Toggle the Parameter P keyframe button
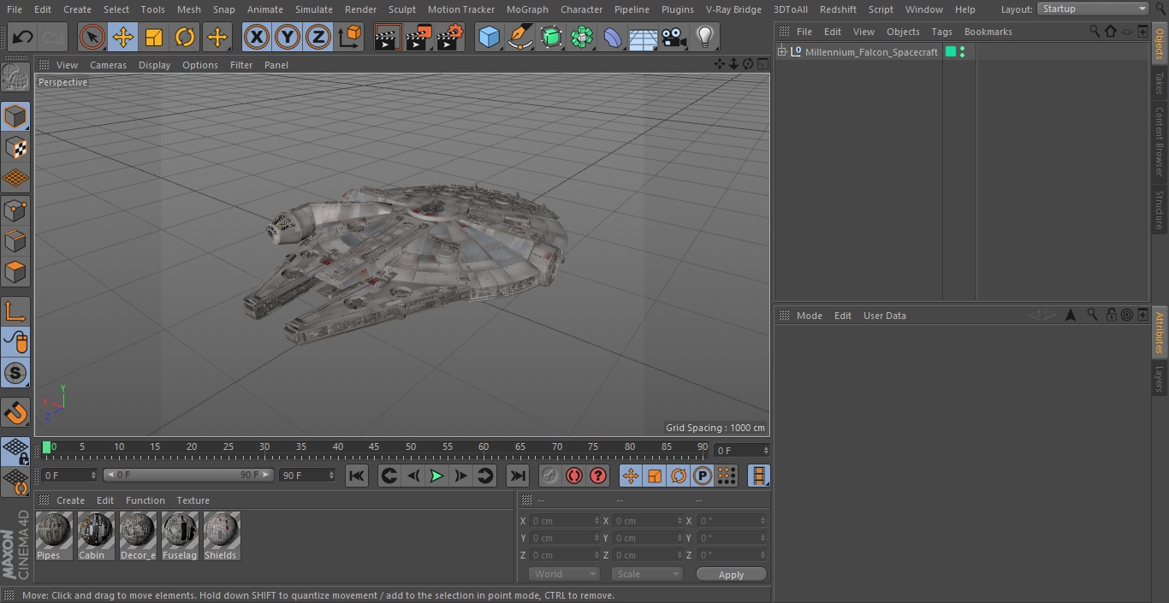Viewport: 1169px width, 603px height. [x=702, y=476]
